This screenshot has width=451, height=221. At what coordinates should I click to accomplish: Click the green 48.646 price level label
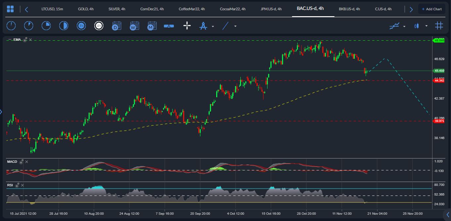click(439, 40)
